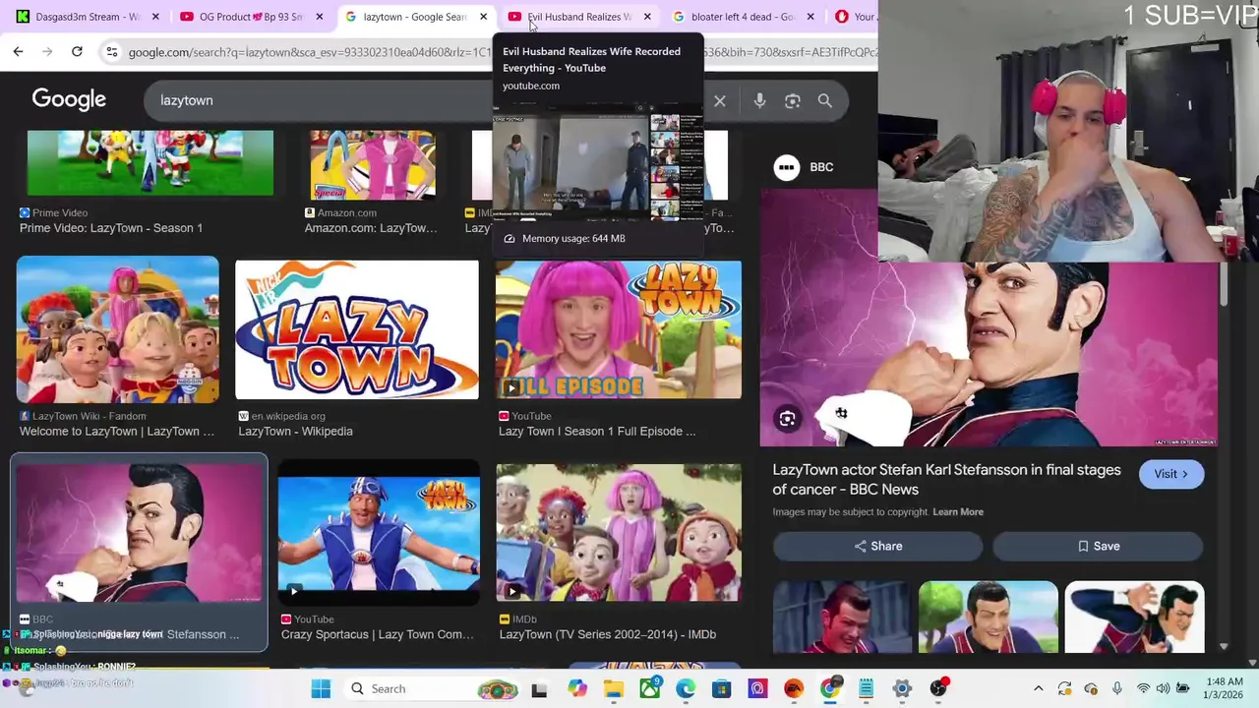Image resolution: width=1259 pixels, height=708 pixels.
Task: Launch Copilot from the taskbar
Action: (x=576, y=688)
